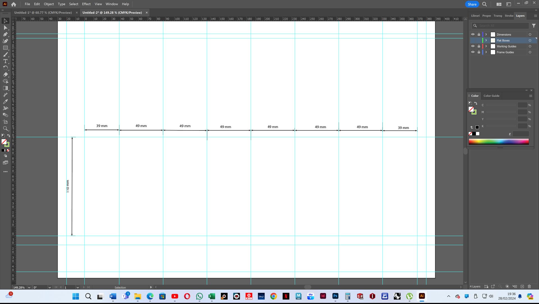
Task: Expand the Flat Boxes layer
Action: [x=486, y=40]
